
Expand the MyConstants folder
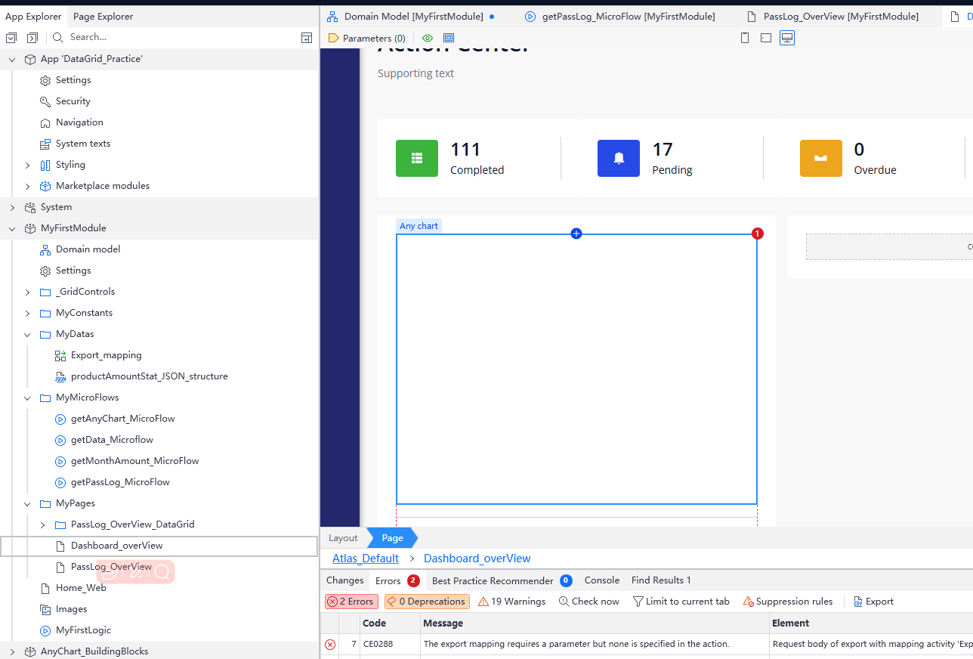[x=27, y=313]
